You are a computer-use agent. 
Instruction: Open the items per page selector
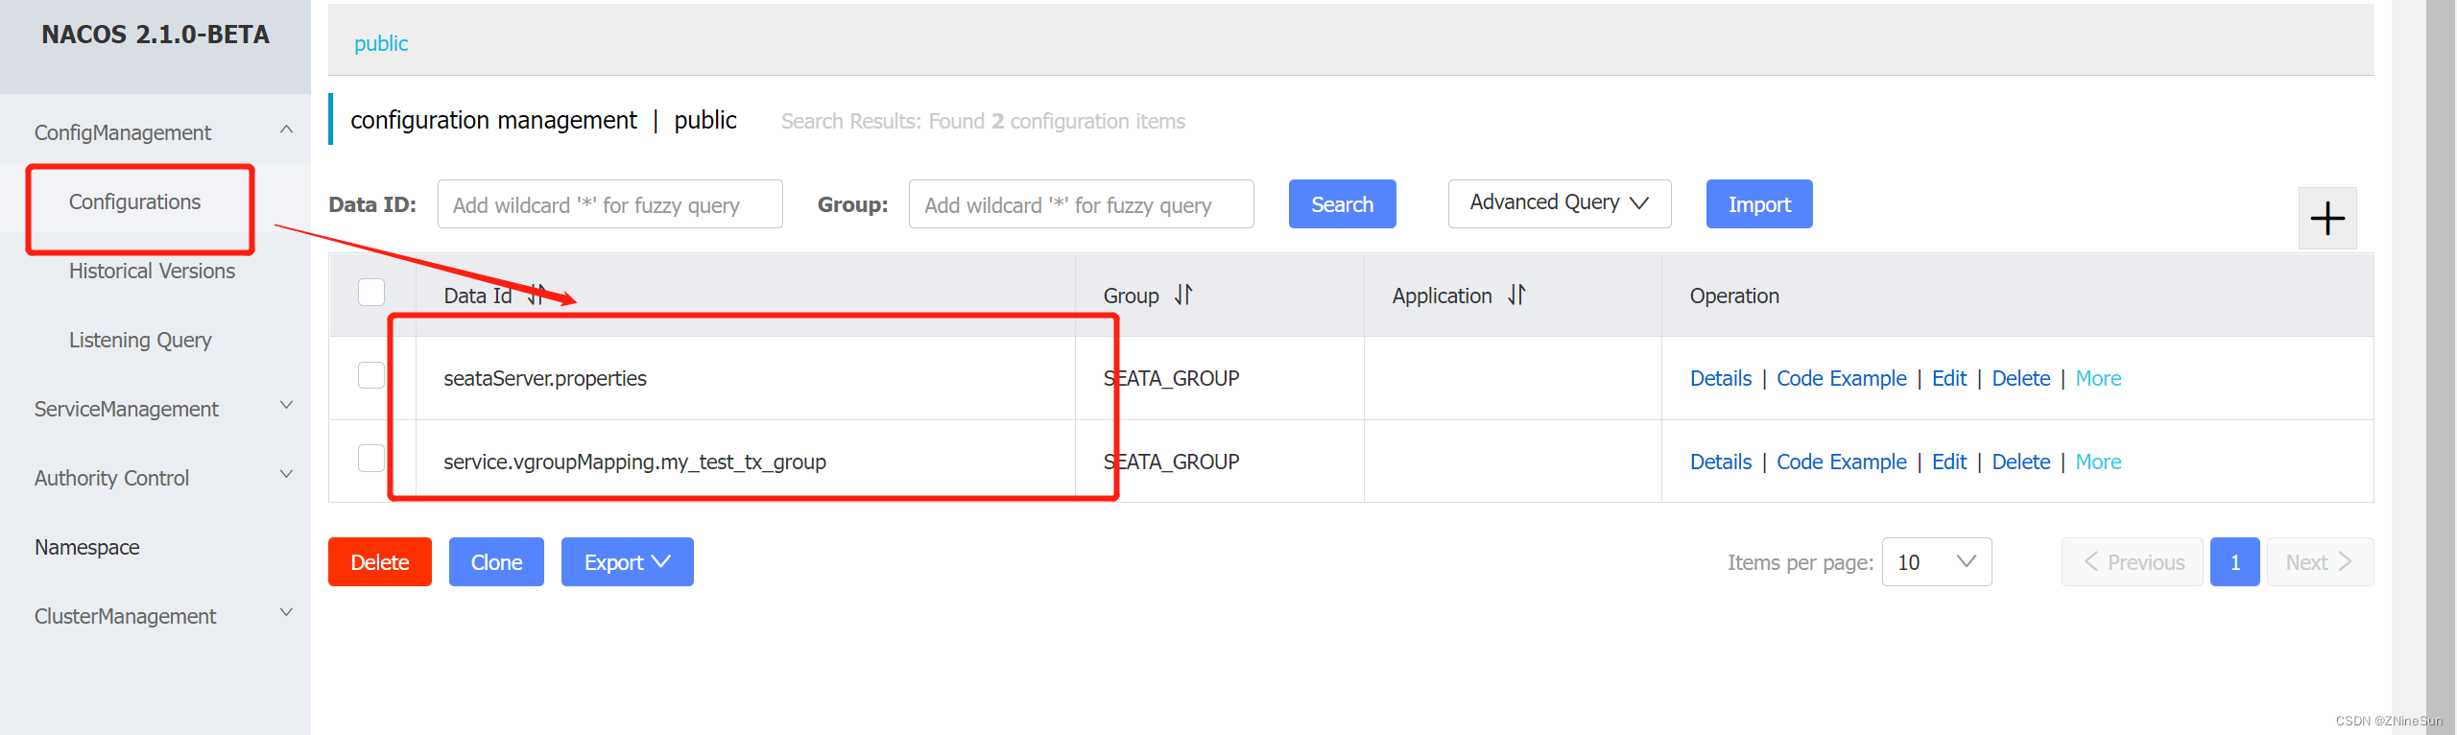pos(1937,562)
